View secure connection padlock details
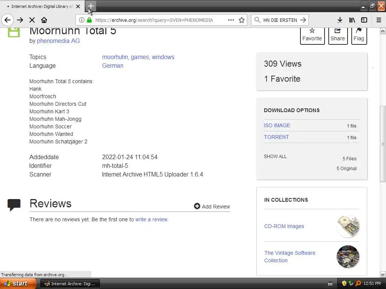This screenshot has height=289, width=386. click(x=89, y=20)
